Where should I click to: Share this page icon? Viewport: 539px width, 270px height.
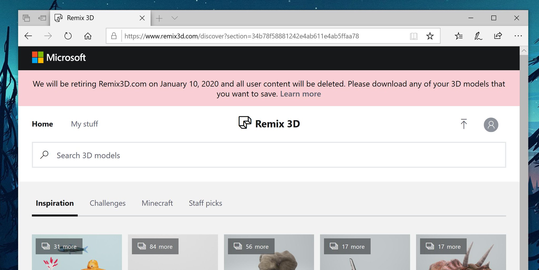pyautogui.click(x=498, y=36)
